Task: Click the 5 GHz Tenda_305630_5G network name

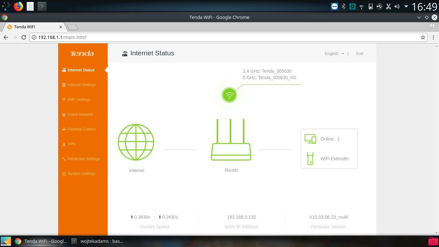Action: [x=269, y=78]
